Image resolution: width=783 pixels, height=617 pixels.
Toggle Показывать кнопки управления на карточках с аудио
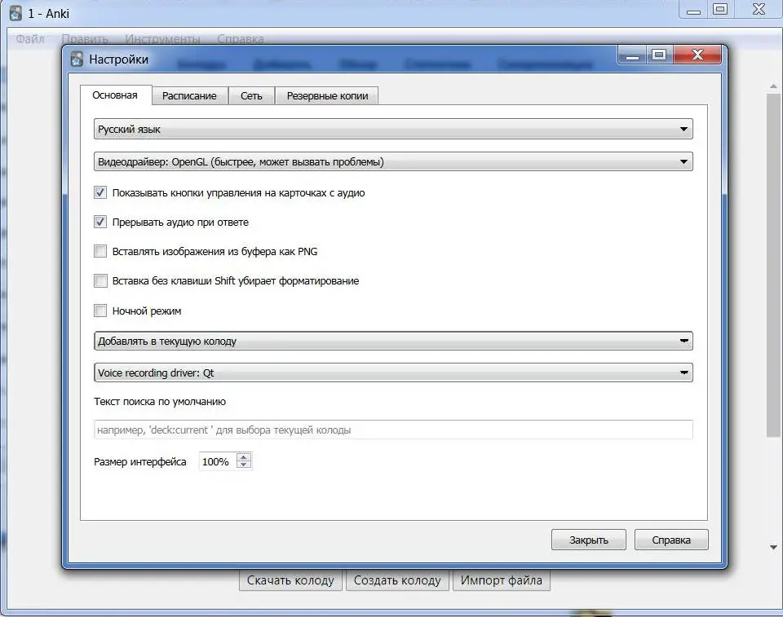[100, 192]
